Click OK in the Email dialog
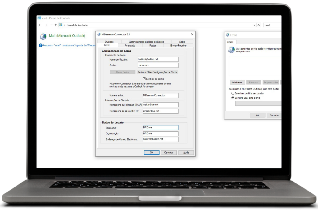Image resolution: width=318 pixels, height=212 pixels. 257,115
